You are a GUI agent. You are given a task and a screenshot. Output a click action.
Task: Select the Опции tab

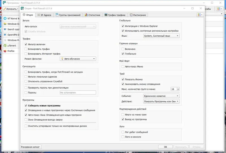(28, 15)
